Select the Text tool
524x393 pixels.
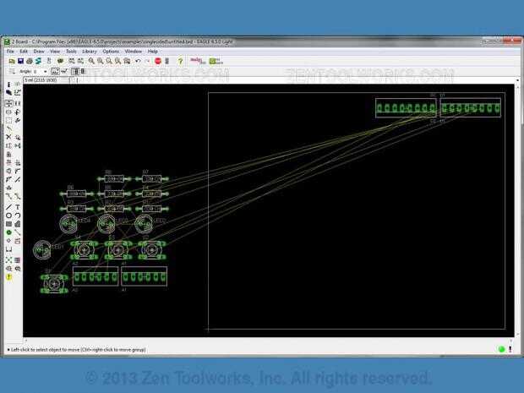[18, 207]
